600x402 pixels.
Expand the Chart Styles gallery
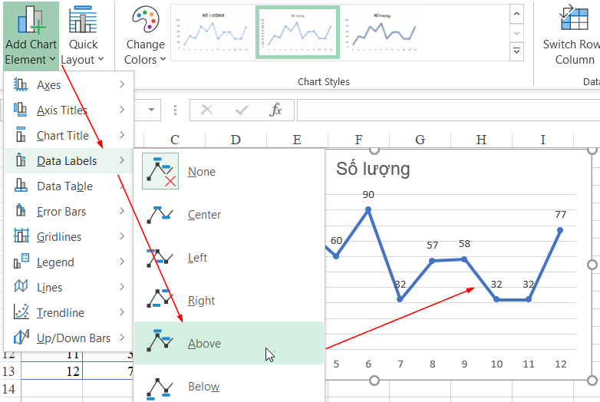(x=516, y=51)
